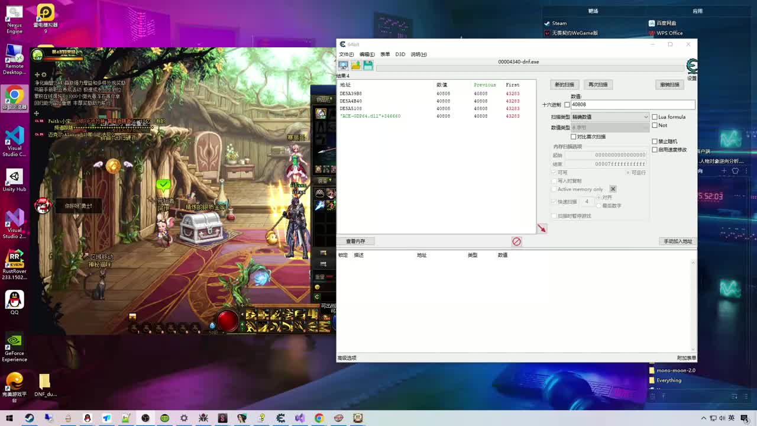
Task: Open Visual Studio from the taskbar
Action: 300,418
